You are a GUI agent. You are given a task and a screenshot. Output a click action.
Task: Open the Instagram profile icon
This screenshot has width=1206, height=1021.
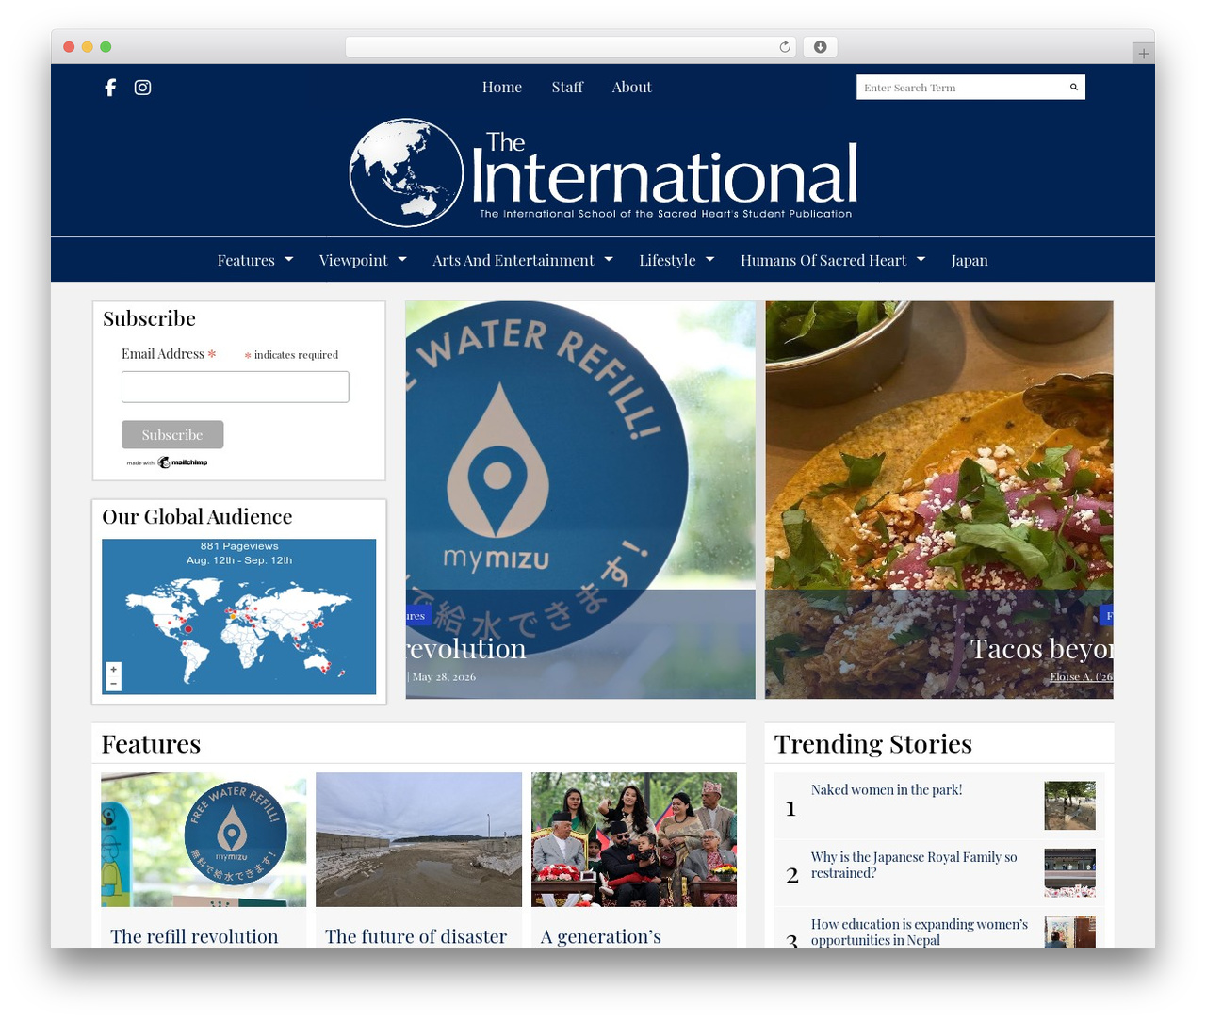pos(142,88)
